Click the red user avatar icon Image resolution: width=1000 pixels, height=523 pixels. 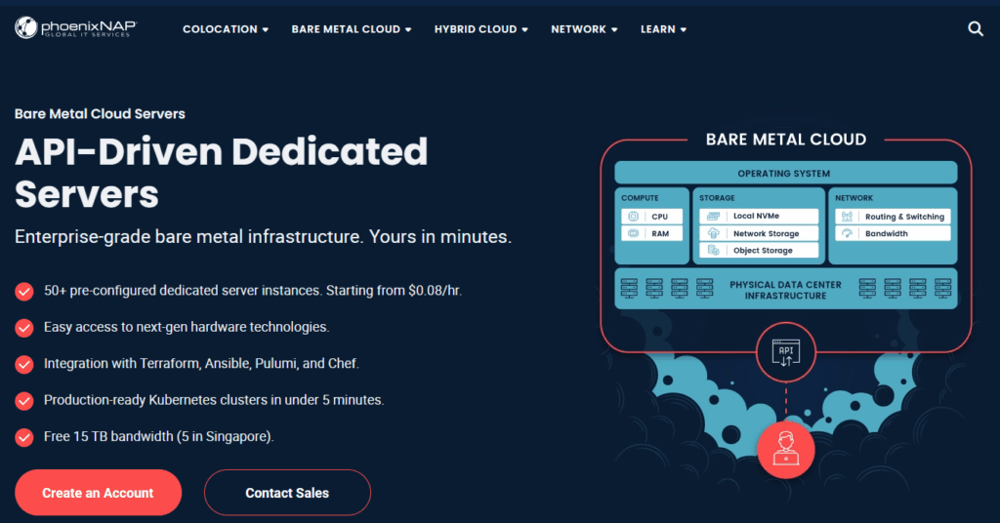(x=786, y=450)
